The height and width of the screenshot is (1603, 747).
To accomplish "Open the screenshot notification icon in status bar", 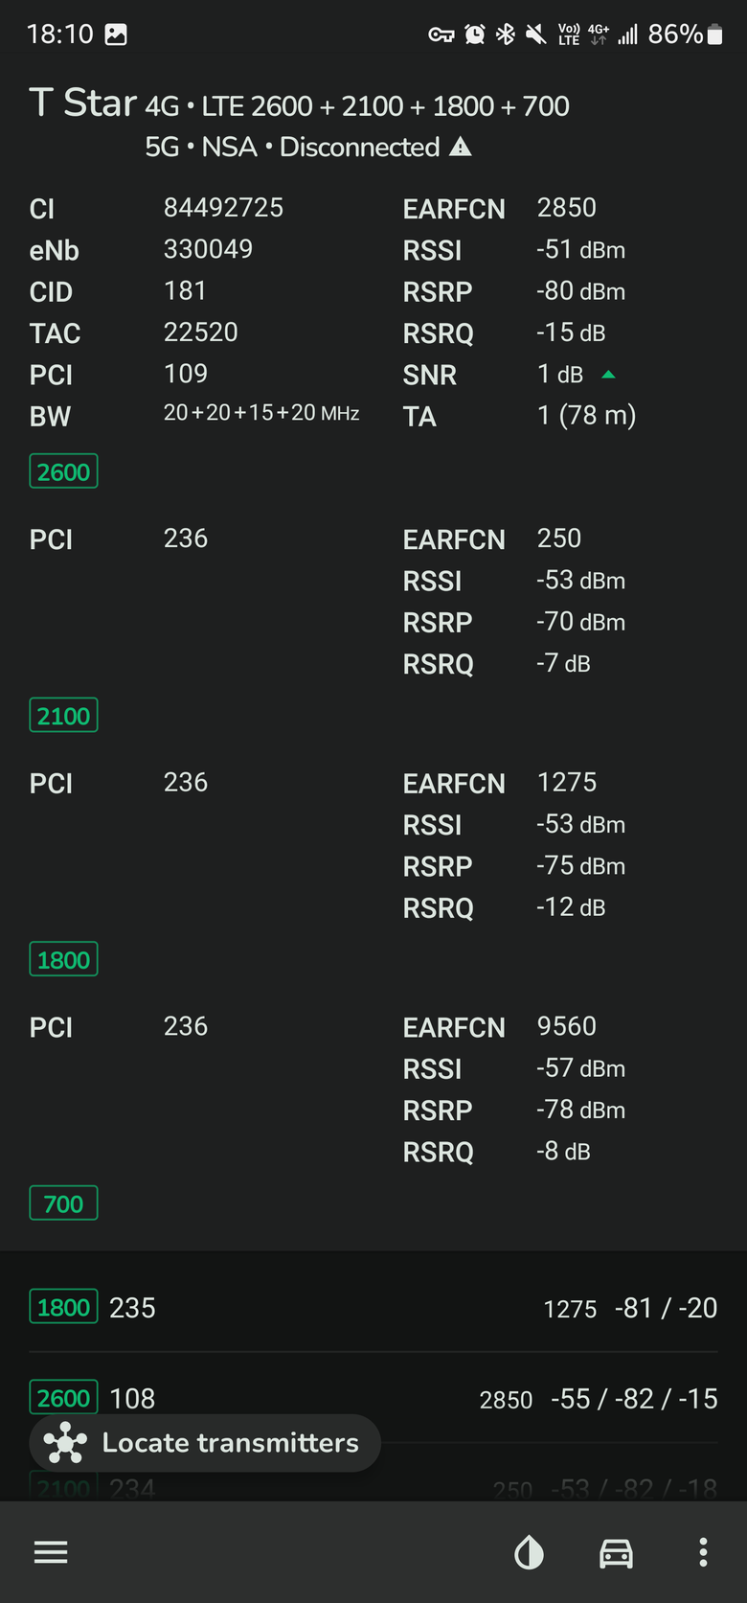I will 116,34.
